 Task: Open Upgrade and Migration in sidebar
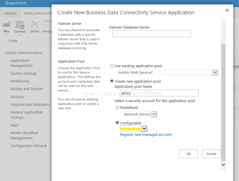click(x=30, y=104)
